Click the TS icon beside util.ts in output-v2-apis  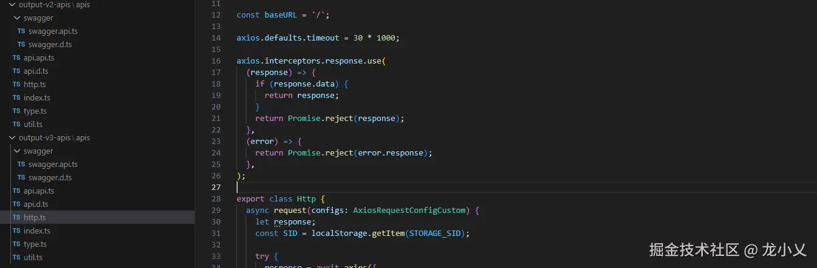[16, 125]
